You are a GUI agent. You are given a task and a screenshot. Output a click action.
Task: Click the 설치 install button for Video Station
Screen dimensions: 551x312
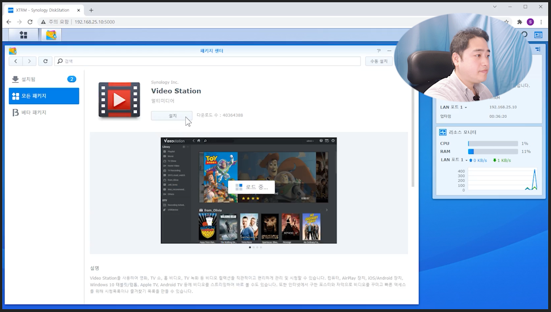(x=172, y=116)
